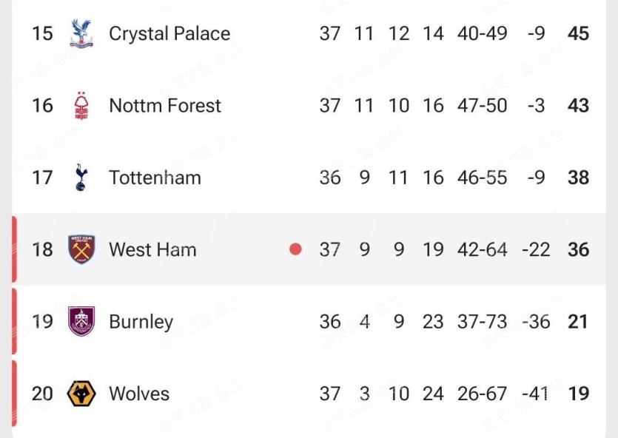This screenshot has height=438, width=618.
Task: Click the Tottenham cockerel crest
Action: coord(81,178)
